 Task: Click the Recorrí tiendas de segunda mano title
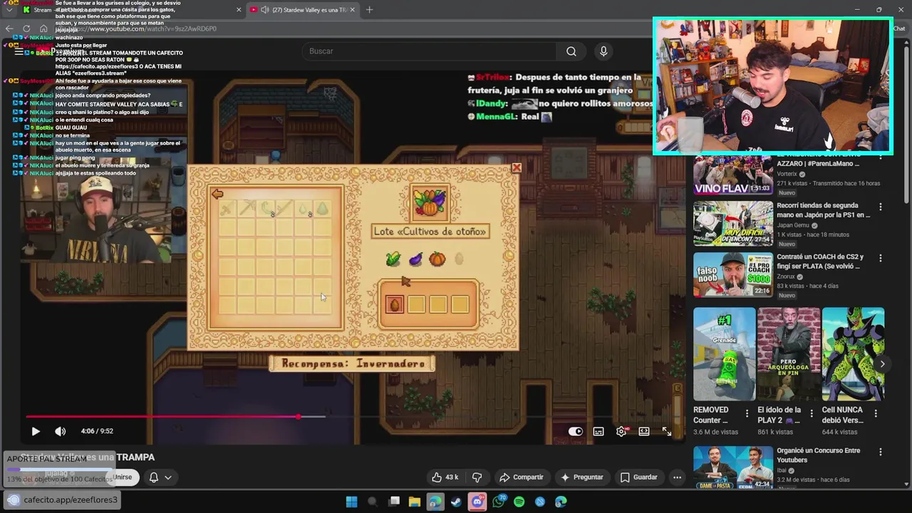pyautogui.click(x=824, y=210)
